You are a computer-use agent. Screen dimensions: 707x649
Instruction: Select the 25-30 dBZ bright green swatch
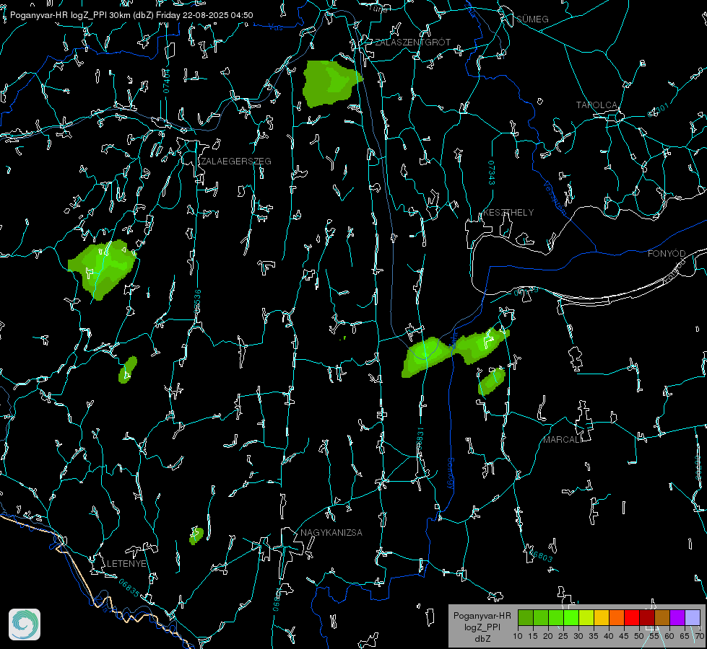coord(571,617)
